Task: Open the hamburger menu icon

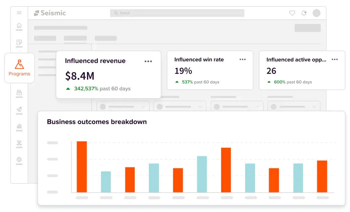Action: [x=19, y=13]
